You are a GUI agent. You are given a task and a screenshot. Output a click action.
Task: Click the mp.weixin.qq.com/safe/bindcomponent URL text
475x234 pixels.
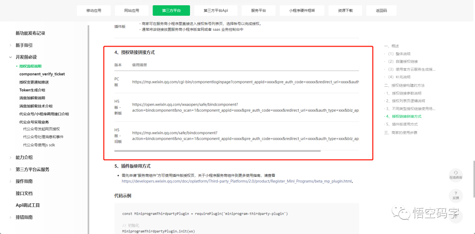245,135
